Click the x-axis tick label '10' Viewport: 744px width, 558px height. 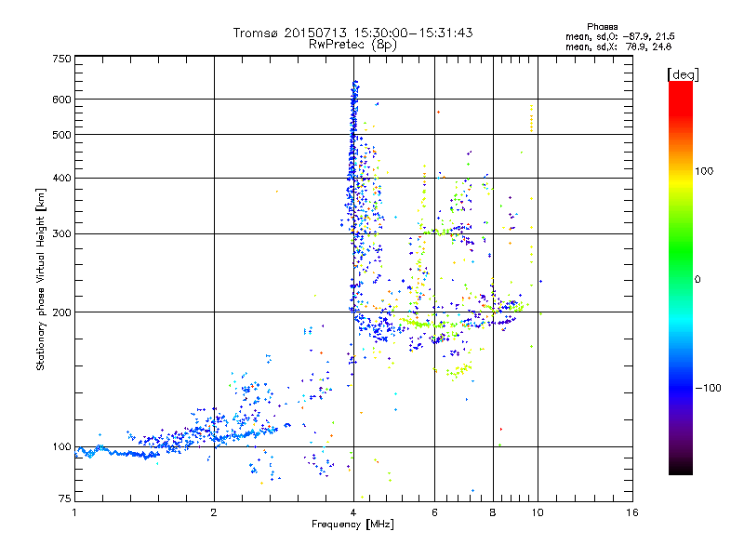click(x=538, y=512)
